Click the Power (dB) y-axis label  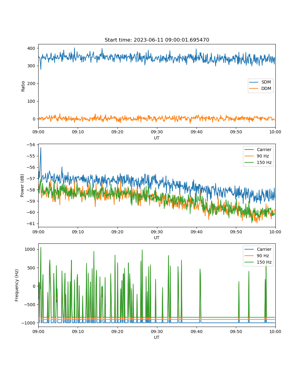22,185
